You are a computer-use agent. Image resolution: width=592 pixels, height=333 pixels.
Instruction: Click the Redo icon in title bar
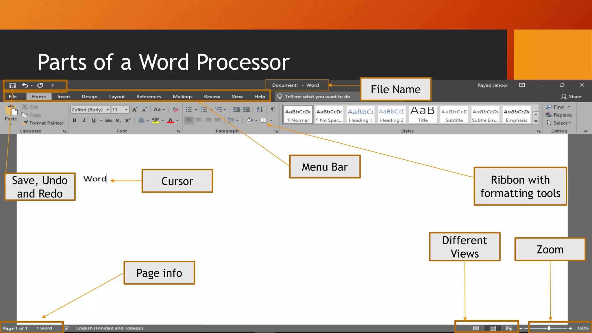coord(40,85)
